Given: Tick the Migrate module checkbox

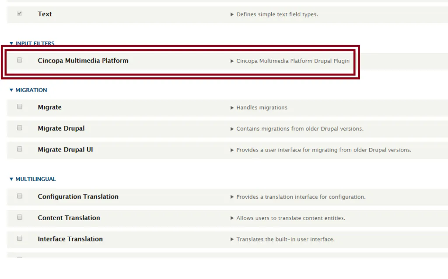Looking at the screenshot, I should point(19,107).
